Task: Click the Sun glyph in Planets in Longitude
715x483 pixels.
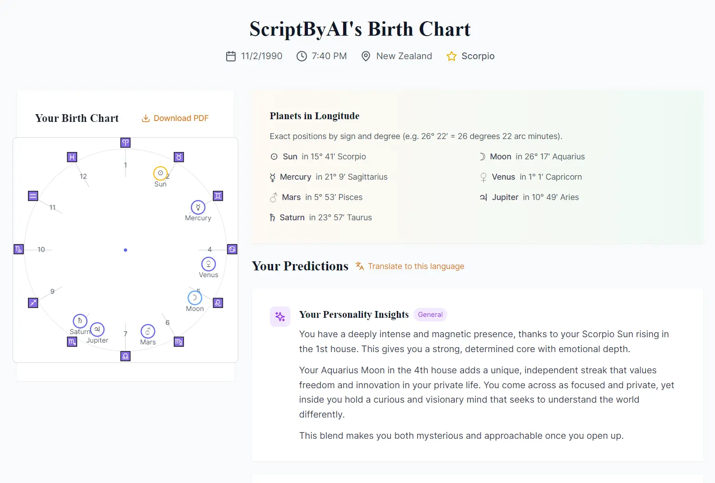Action: (x=274, y=157)
